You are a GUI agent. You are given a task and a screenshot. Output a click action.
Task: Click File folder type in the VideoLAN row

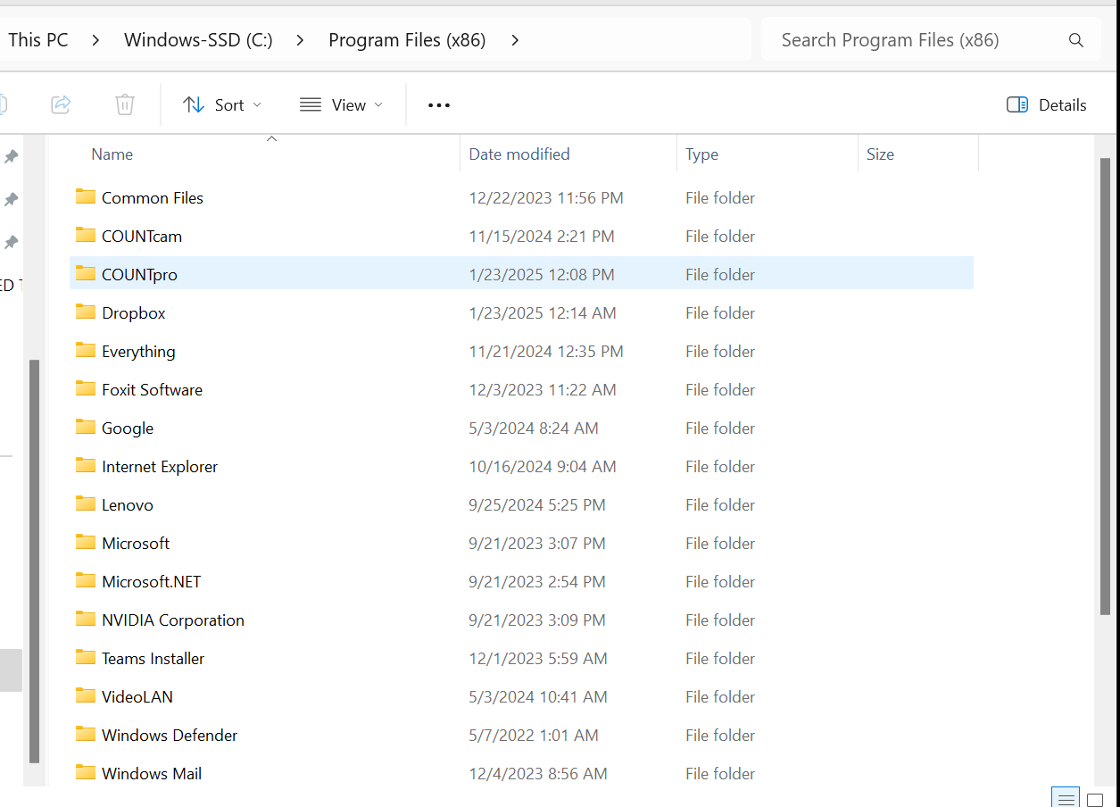720,696
